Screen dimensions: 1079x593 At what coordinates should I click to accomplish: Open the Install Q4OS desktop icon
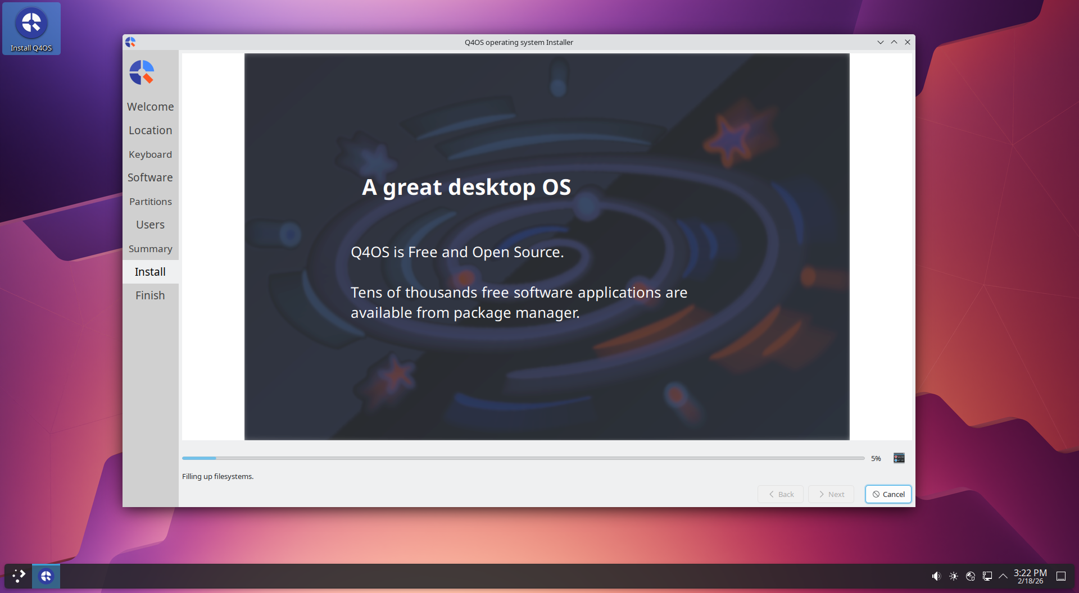pos(31,29)
